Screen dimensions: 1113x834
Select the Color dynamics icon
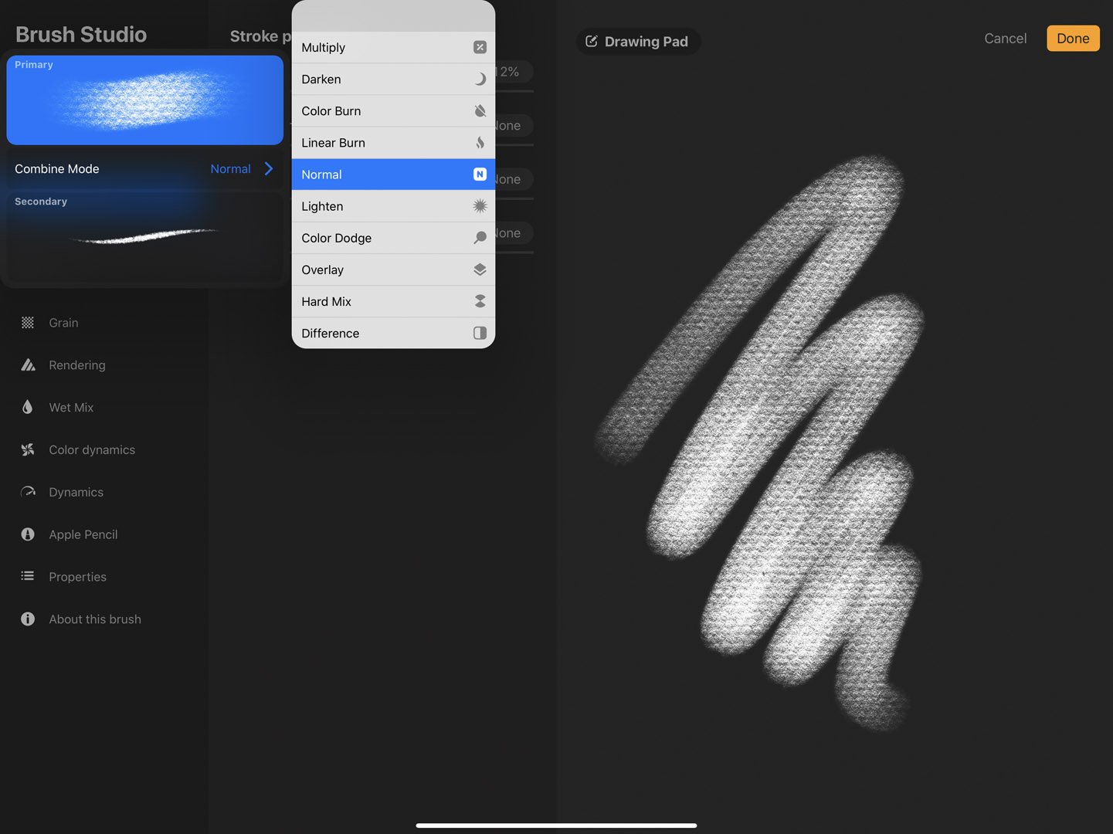click(27, 449)
